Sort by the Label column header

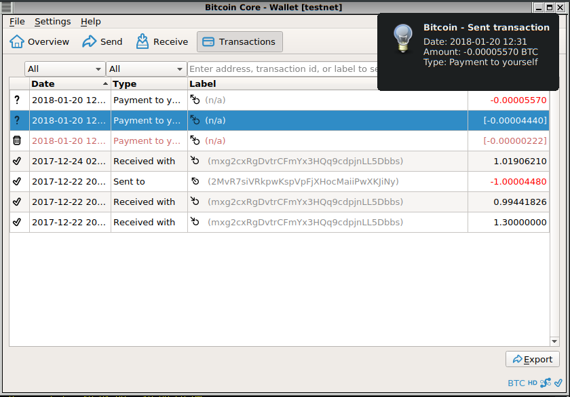point(282,83)
